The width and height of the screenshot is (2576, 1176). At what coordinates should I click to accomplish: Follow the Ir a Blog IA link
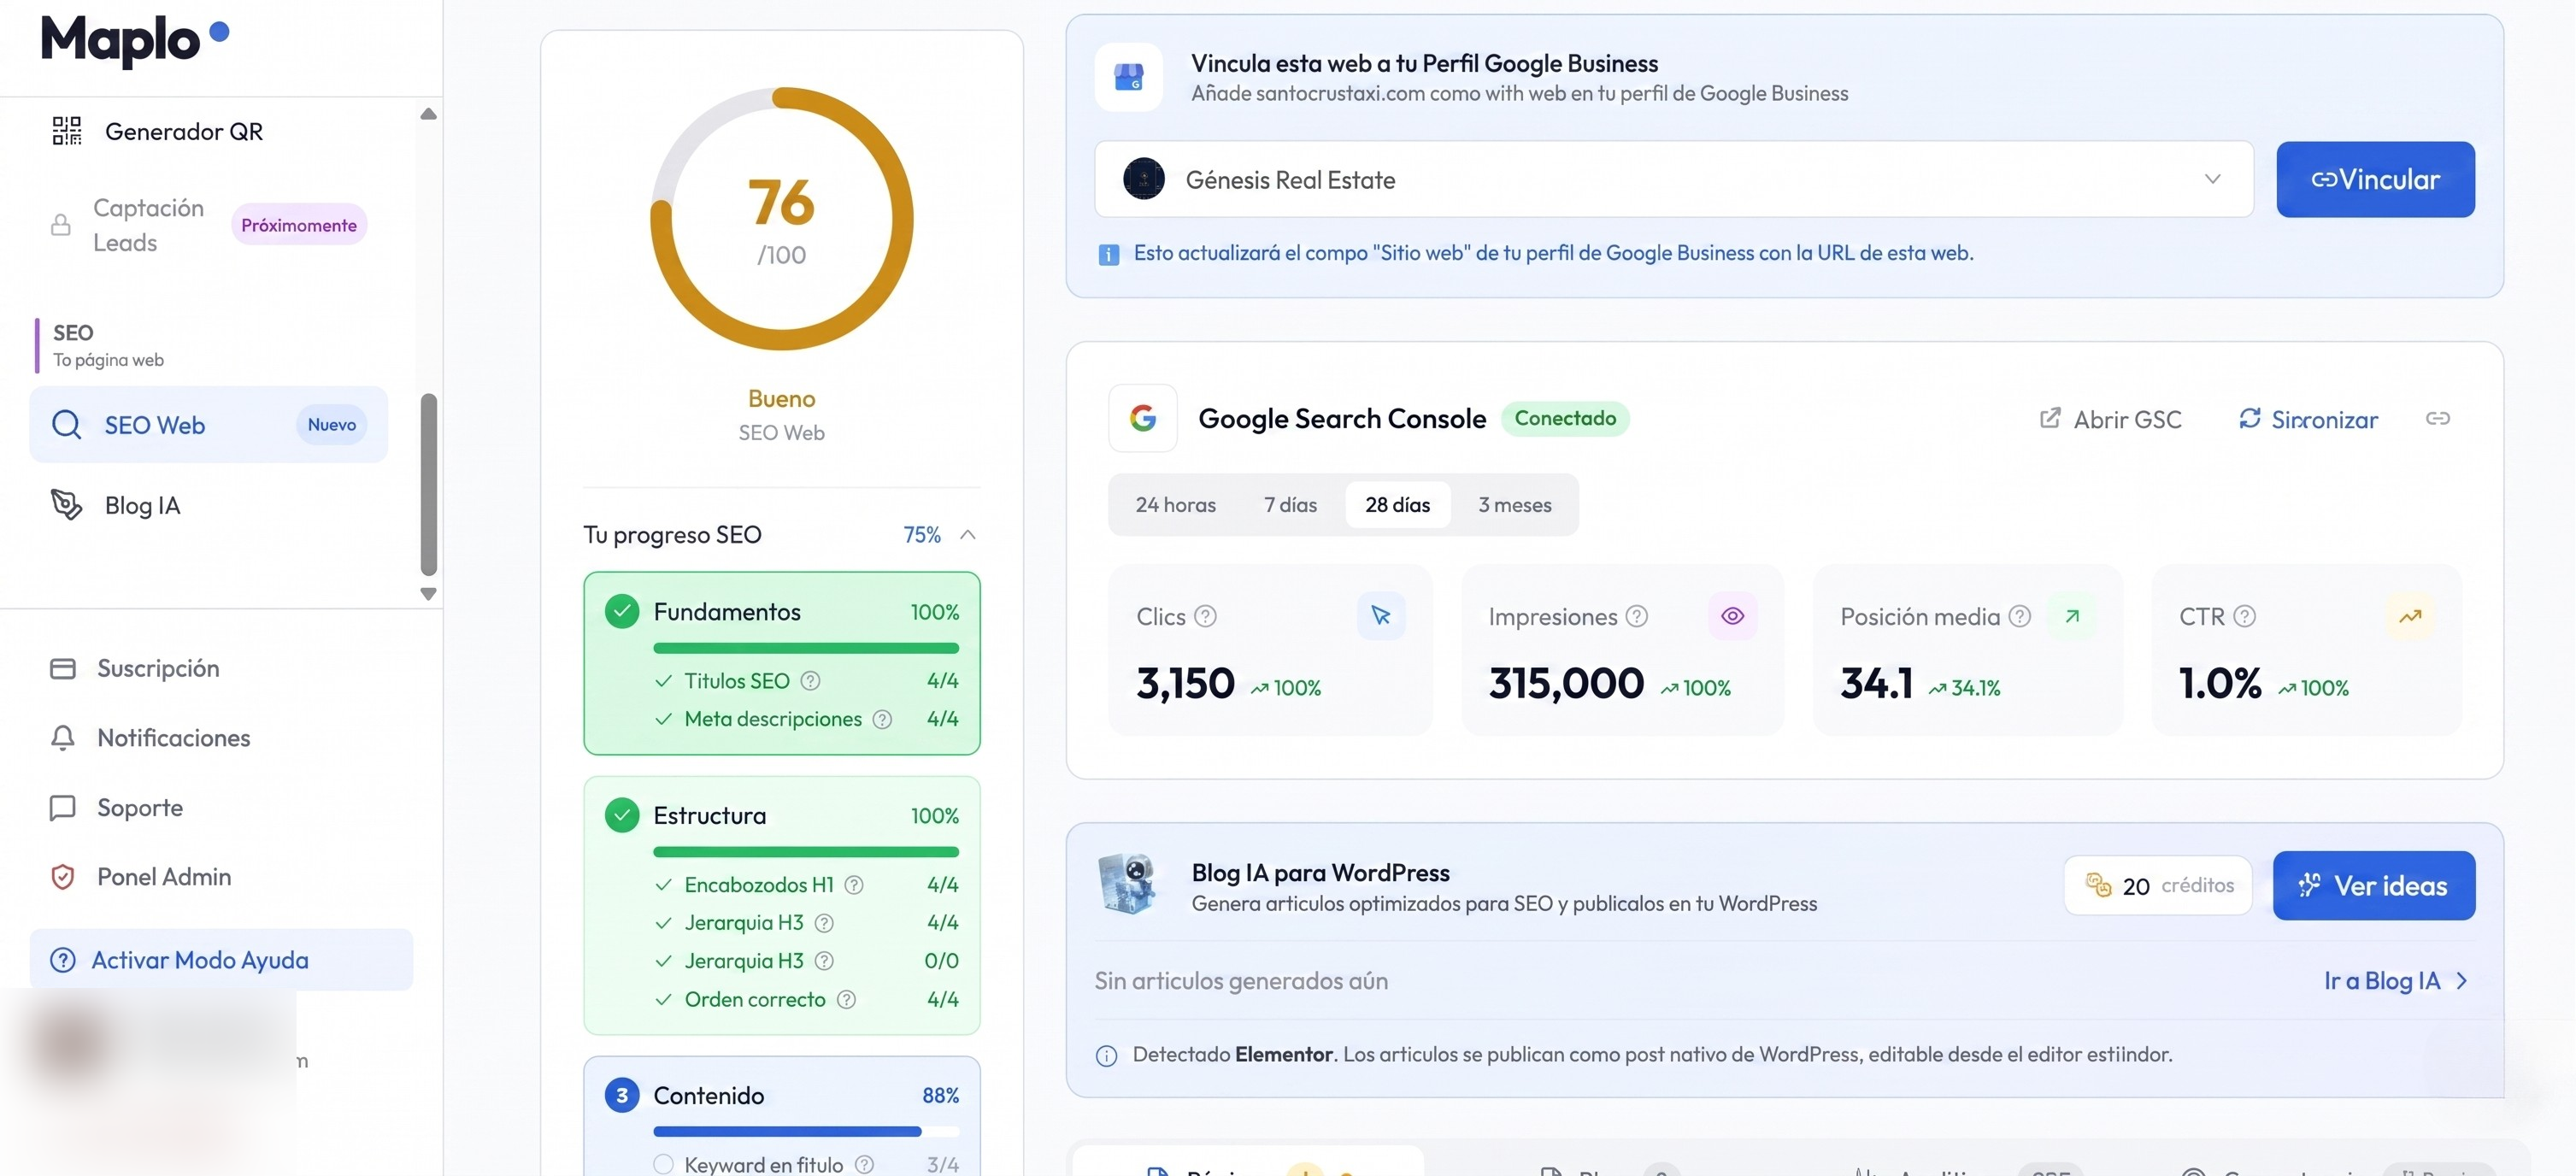(x=2396, y=981)
